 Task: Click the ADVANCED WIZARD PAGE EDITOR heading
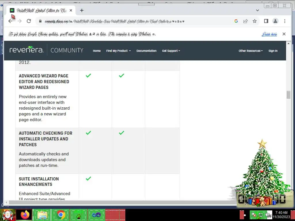pyautogui.click(x=44, y=81)
